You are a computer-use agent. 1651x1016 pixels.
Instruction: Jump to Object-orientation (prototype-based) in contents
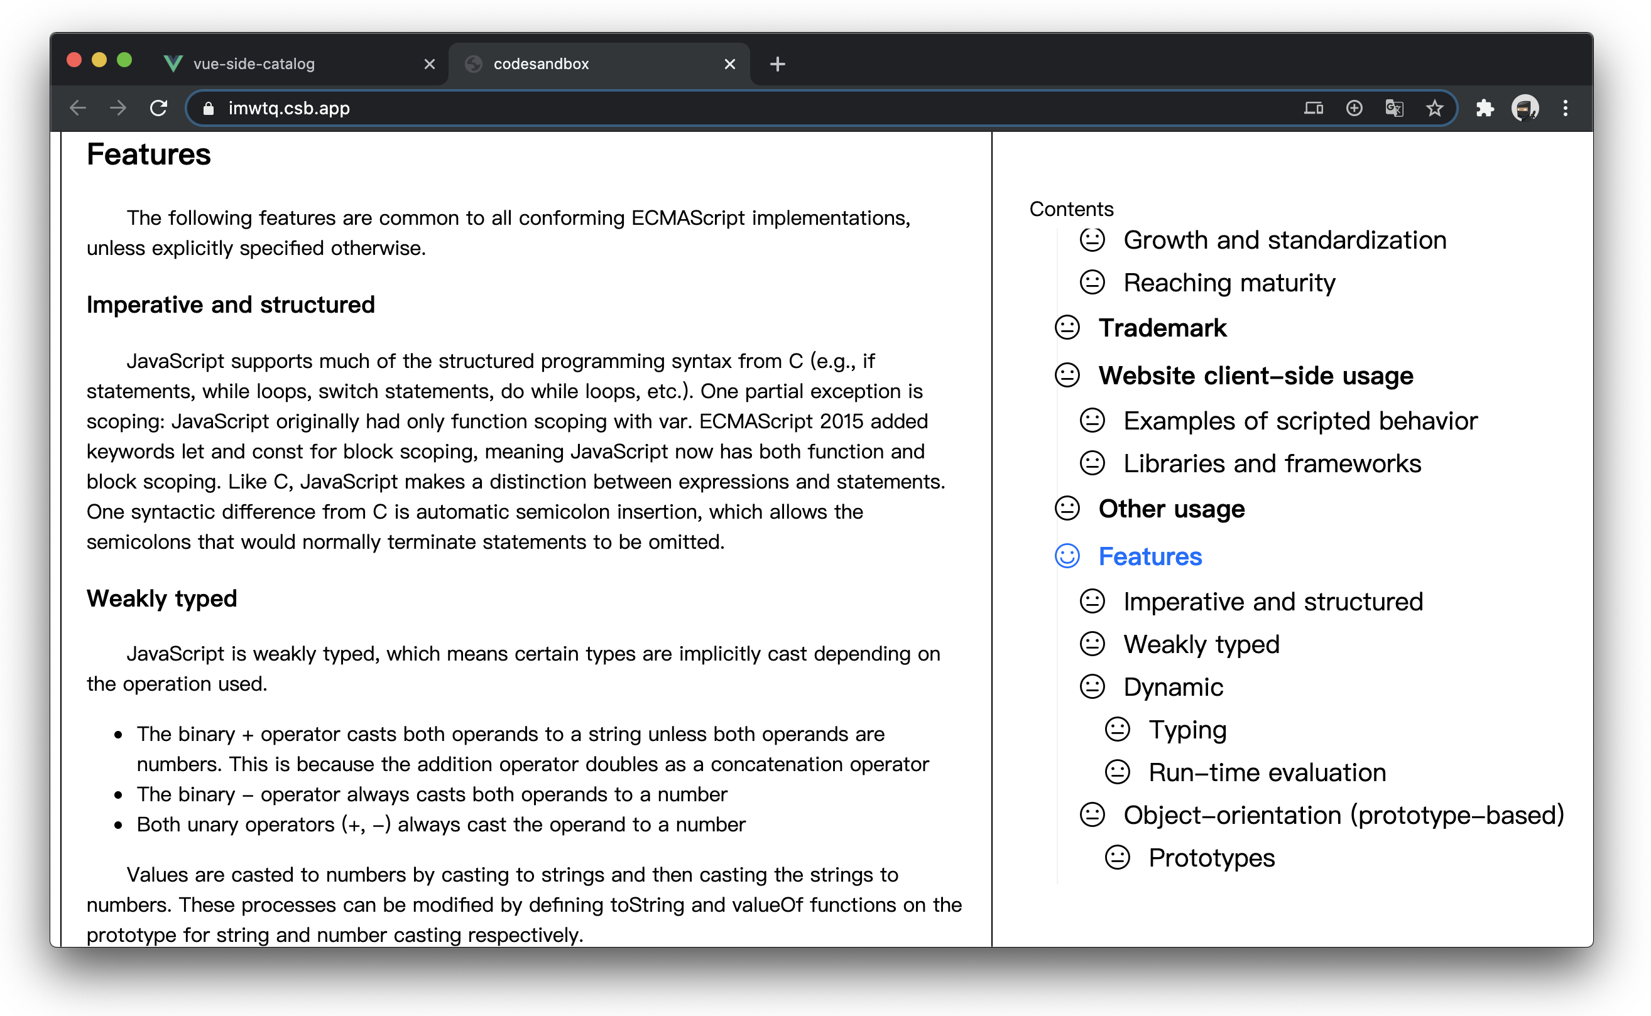(1344, 816)
